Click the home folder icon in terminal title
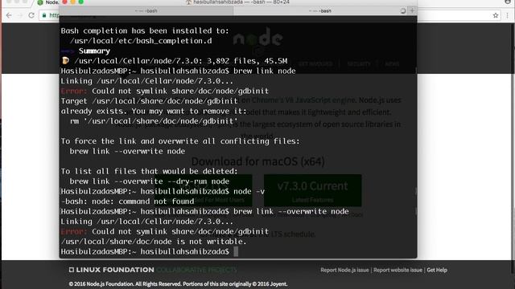515x289 pixels. pyautogui.click(x=189, y=2)
